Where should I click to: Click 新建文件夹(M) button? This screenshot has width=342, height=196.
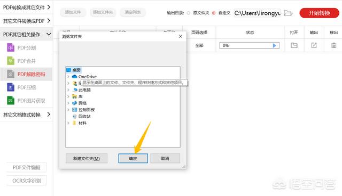(87, 158)
